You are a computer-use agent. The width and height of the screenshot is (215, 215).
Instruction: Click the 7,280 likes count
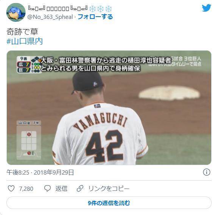[x=26, y=189]
